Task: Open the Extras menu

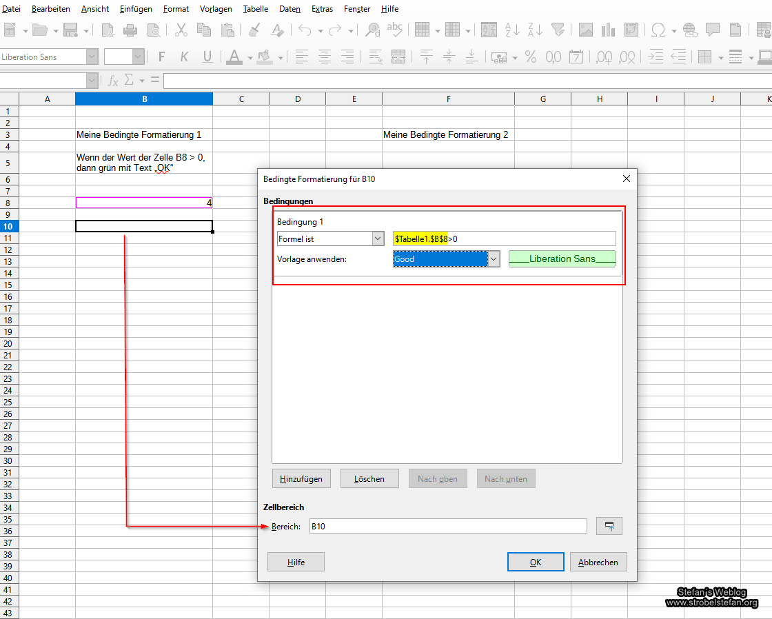Action: (x=322, y=8)
